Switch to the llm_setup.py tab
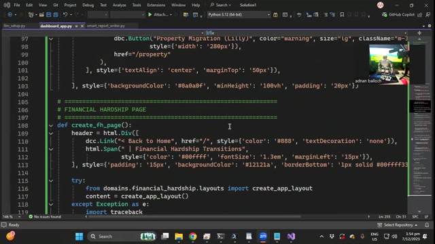 (x=14, y=26)
